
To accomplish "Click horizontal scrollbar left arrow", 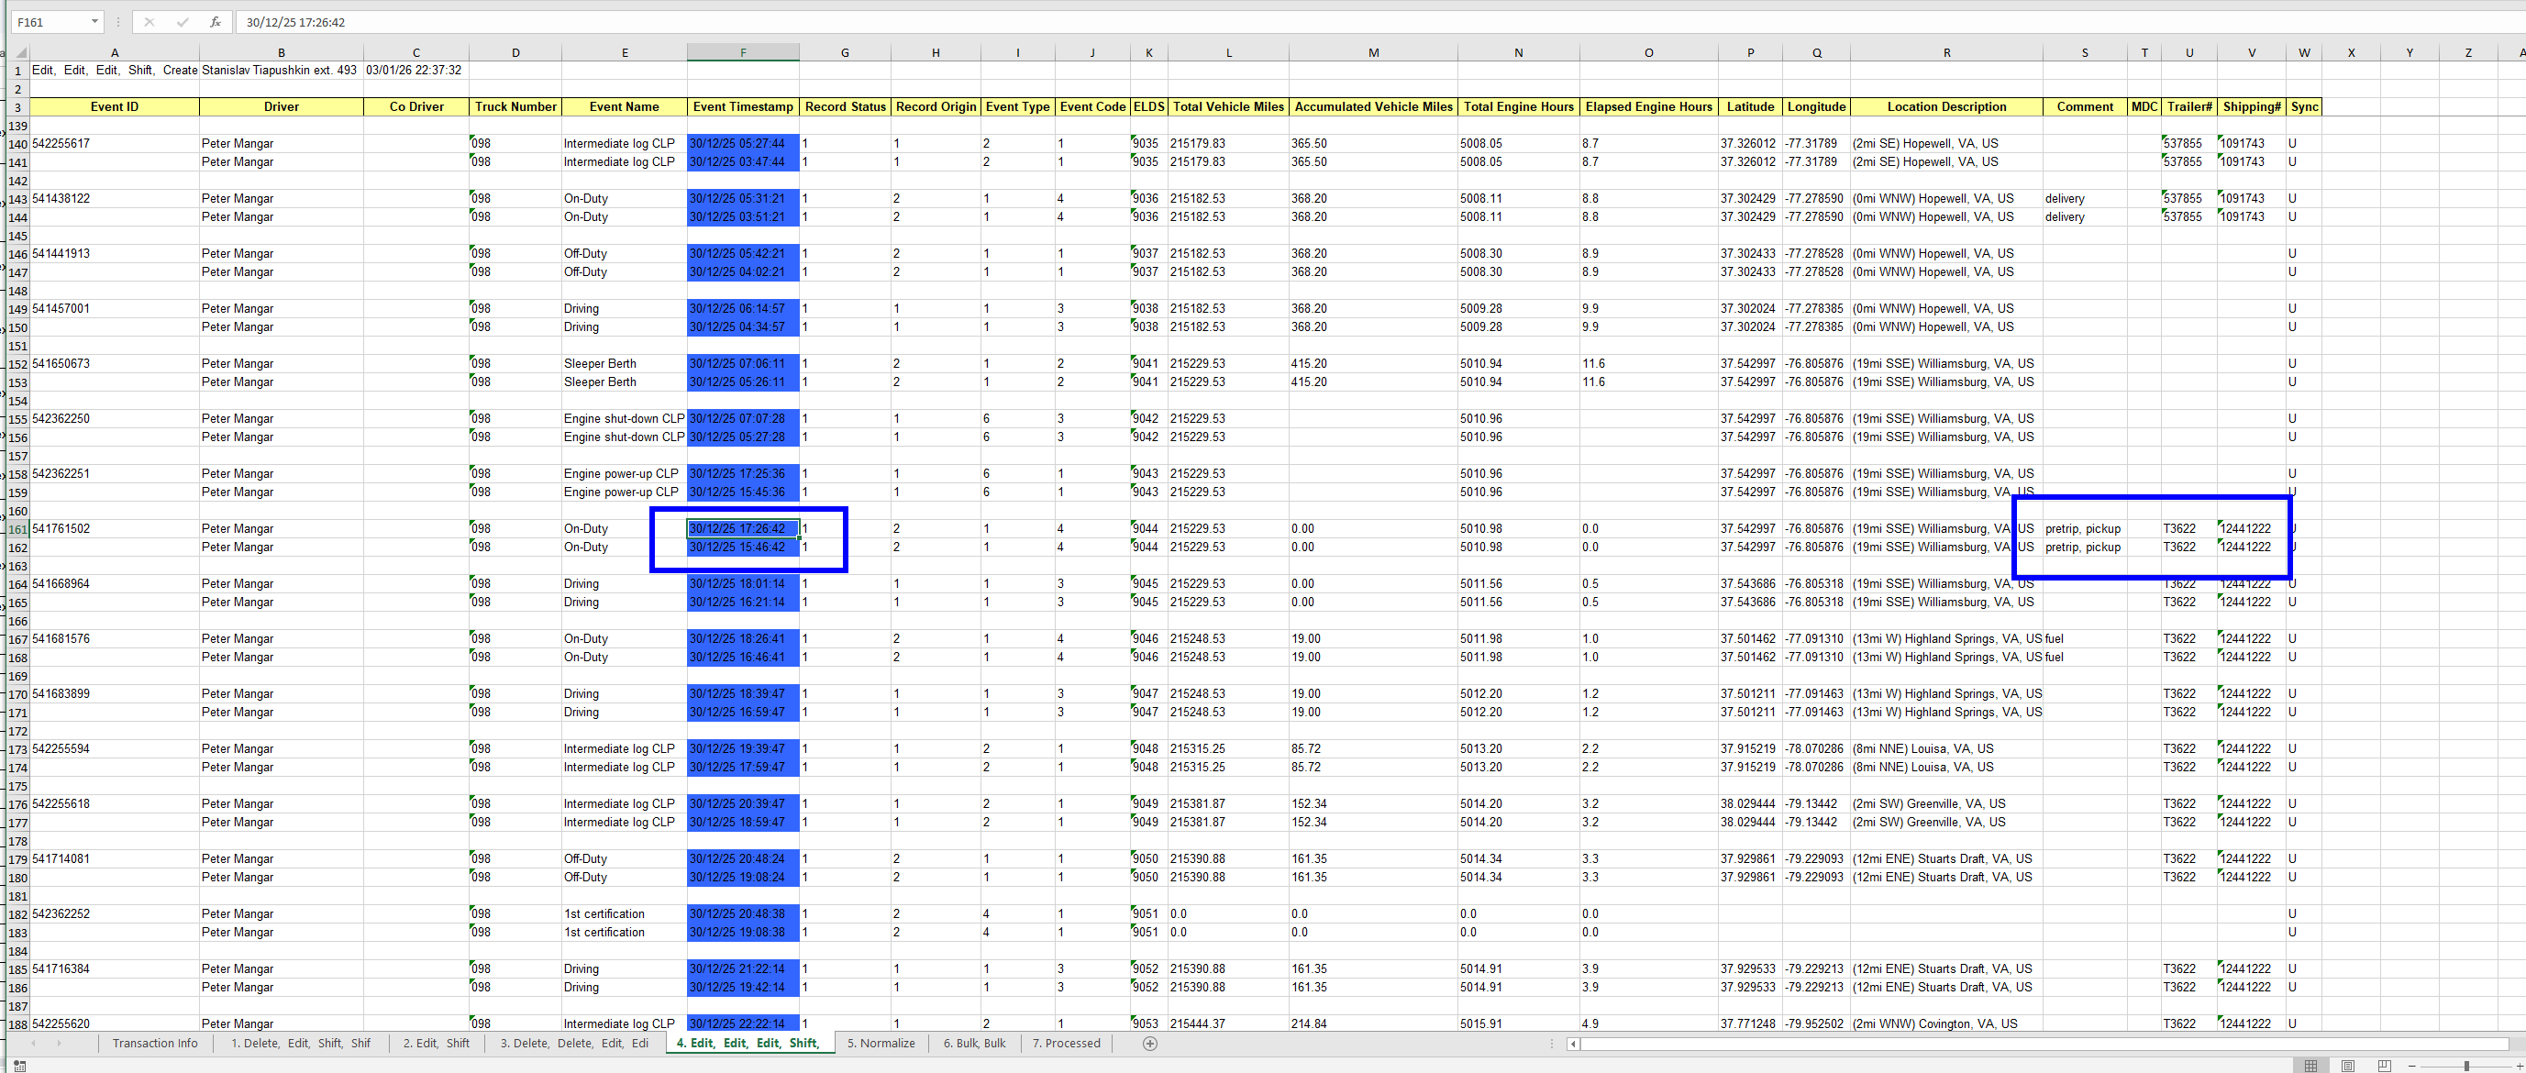I will coord(1573,1044).
